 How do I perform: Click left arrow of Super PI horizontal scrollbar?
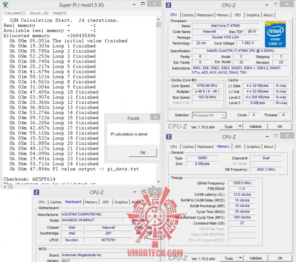point(5,187)
